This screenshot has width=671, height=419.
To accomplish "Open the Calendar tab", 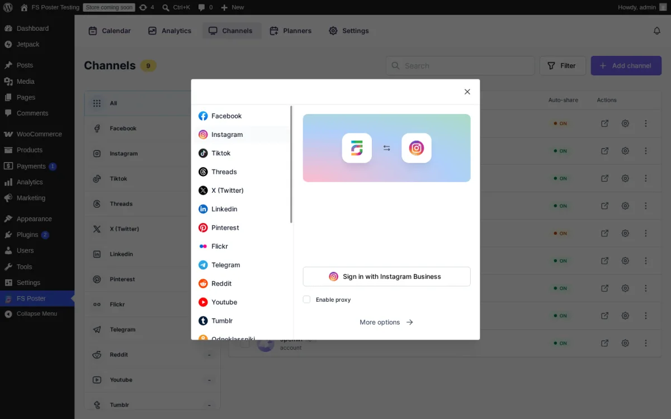I will pos(110,31).
